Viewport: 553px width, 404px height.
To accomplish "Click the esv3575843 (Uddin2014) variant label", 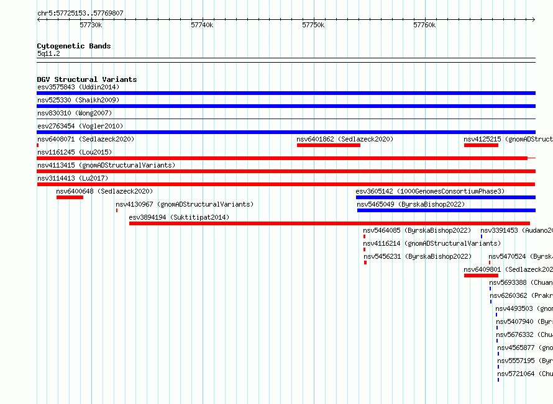I will [x=78, y=87].
